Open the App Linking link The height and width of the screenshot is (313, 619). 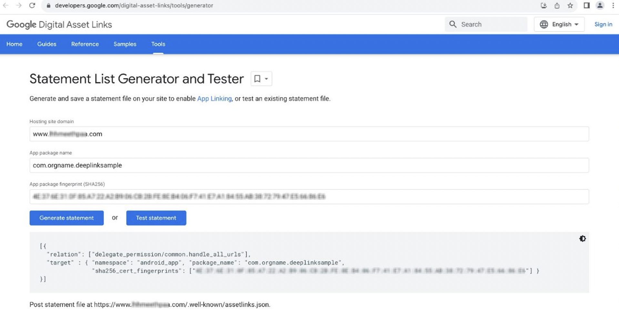tap(214, 99)
